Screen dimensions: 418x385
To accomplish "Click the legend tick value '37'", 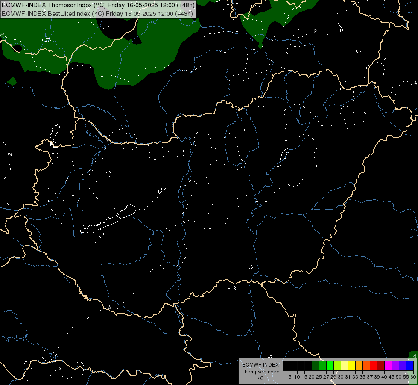I will tap(370, 377).
